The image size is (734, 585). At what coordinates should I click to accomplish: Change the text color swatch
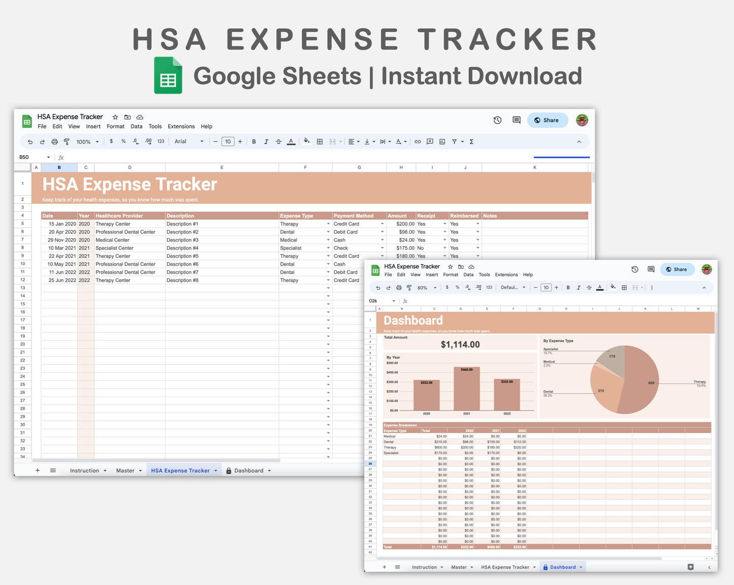(x=291, y=141)
